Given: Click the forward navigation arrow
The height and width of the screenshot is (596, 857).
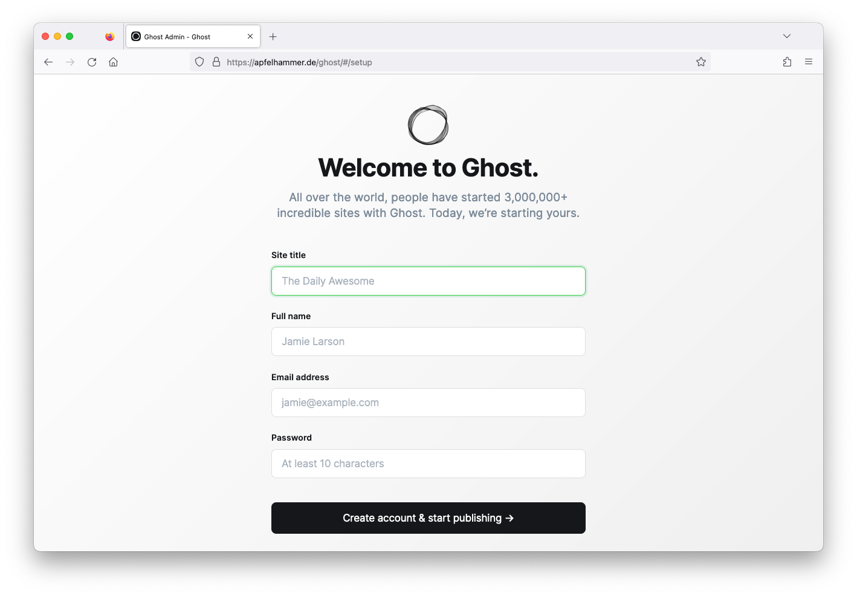Looking at the screenshot, I should pos(70,62).
